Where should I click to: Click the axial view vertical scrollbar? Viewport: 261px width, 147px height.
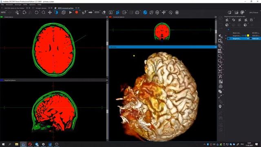[107, 48]
